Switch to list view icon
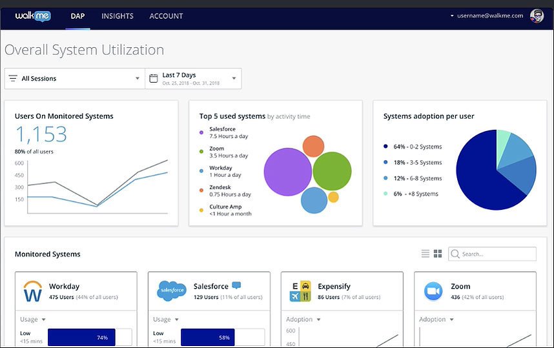This screenshot has width=554, height=348. pos(426,254)
